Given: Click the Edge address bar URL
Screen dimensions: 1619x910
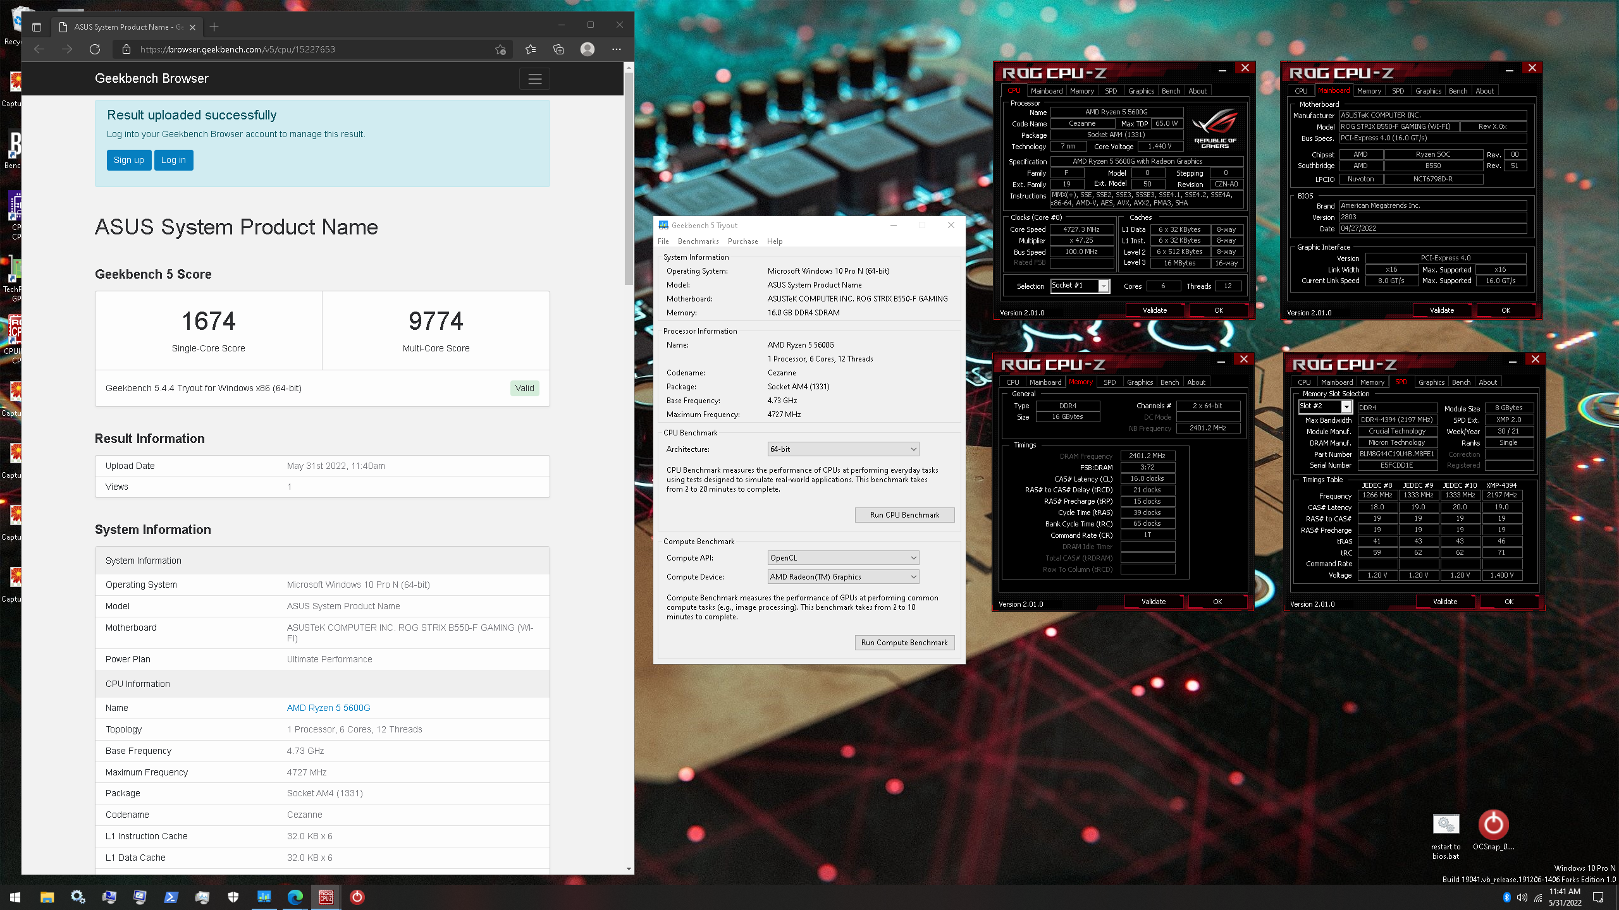Looking at the screenshot, I should point(238,49).
